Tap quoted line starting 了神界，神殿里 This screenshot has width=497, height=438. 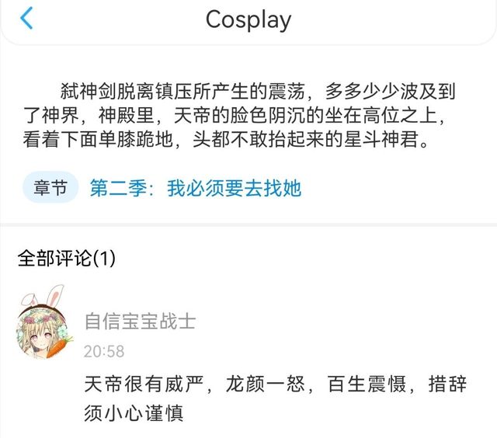pyautogui.click(x=234, y=115)
